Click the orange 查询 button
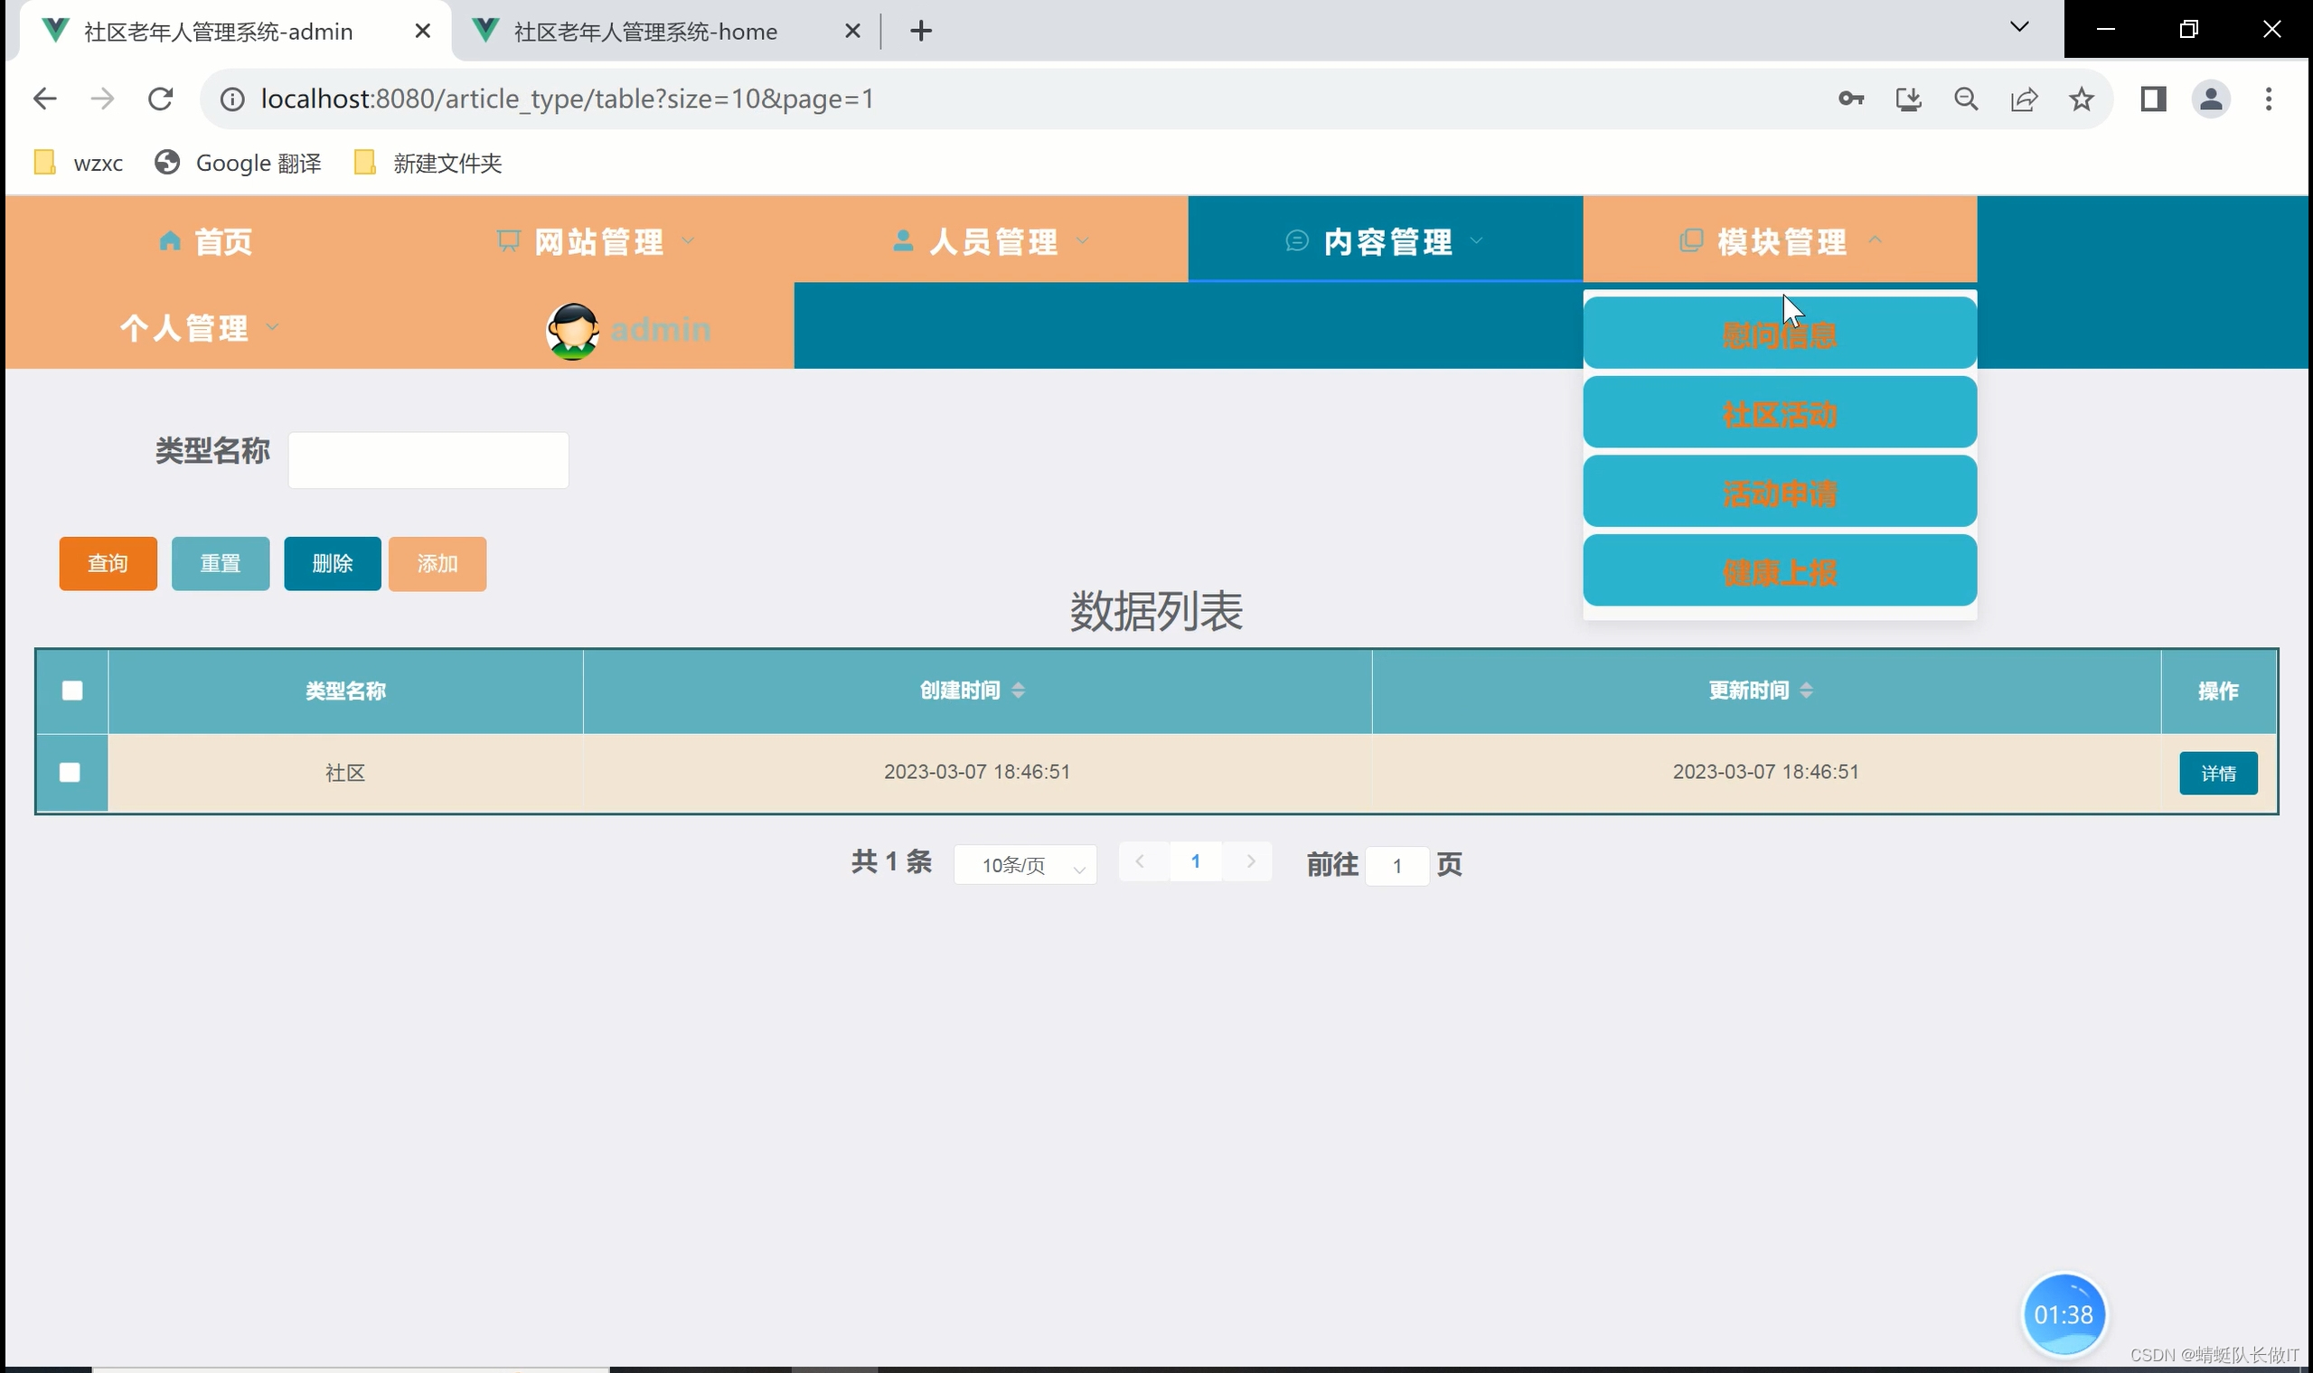The width and height of the screenshot is (2313, 1373). click(108, 563)
